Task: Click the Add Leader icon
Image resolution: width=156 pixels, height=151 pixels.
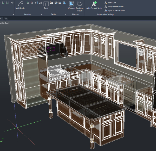Action: coord(28,3)
